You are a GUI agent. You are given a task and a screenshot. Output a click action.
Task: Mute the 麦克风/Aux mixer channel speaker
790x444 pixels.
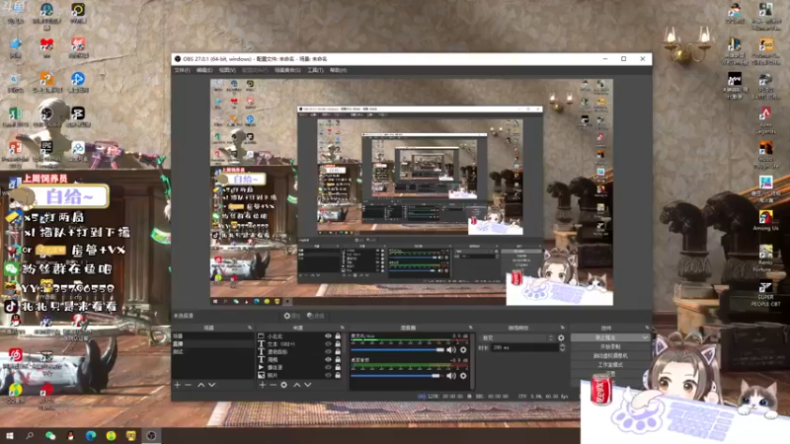(x=451, y=349)
